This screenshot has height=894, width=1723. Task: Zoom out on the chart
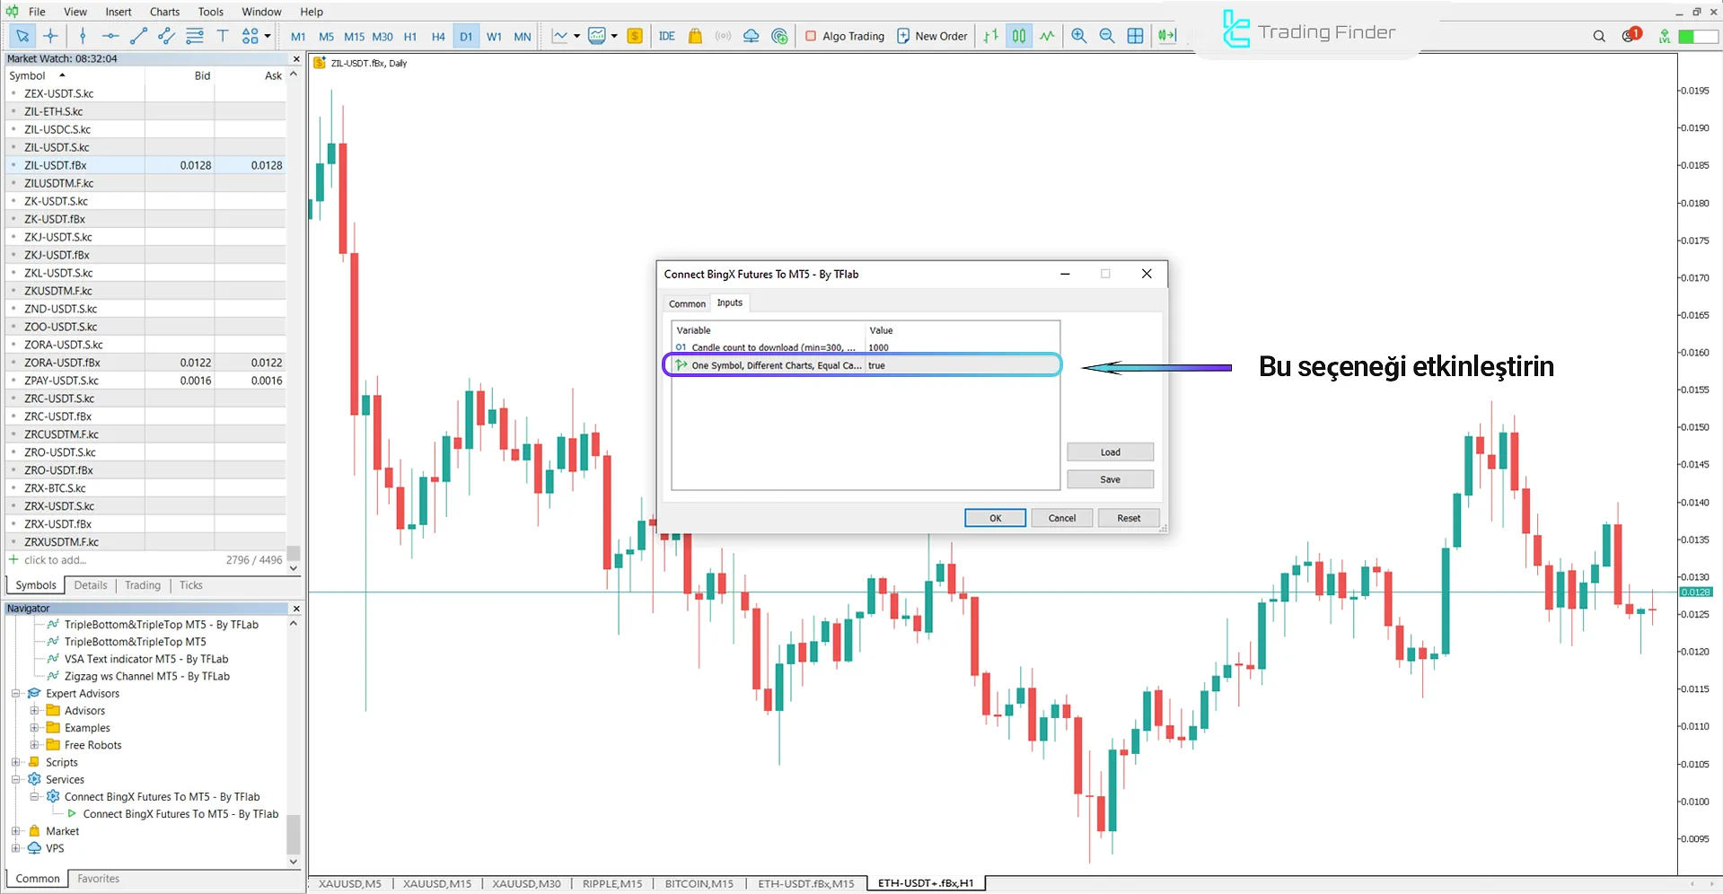(x=1107, y=36)
